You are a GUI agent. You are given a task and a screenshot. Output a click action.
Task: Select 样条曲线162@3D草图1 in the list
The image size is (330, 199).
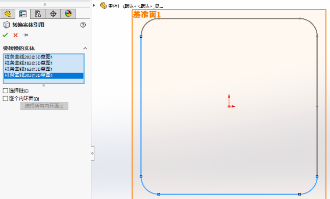click(44, 69)
